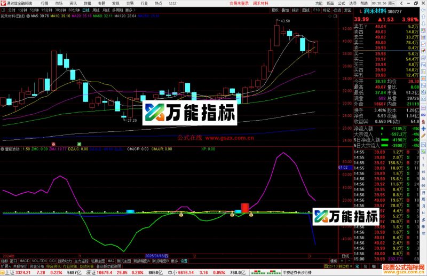Expand 更多 indicators in bottom bar
Viewport: 427px width, 276px height.
point(175,261)
